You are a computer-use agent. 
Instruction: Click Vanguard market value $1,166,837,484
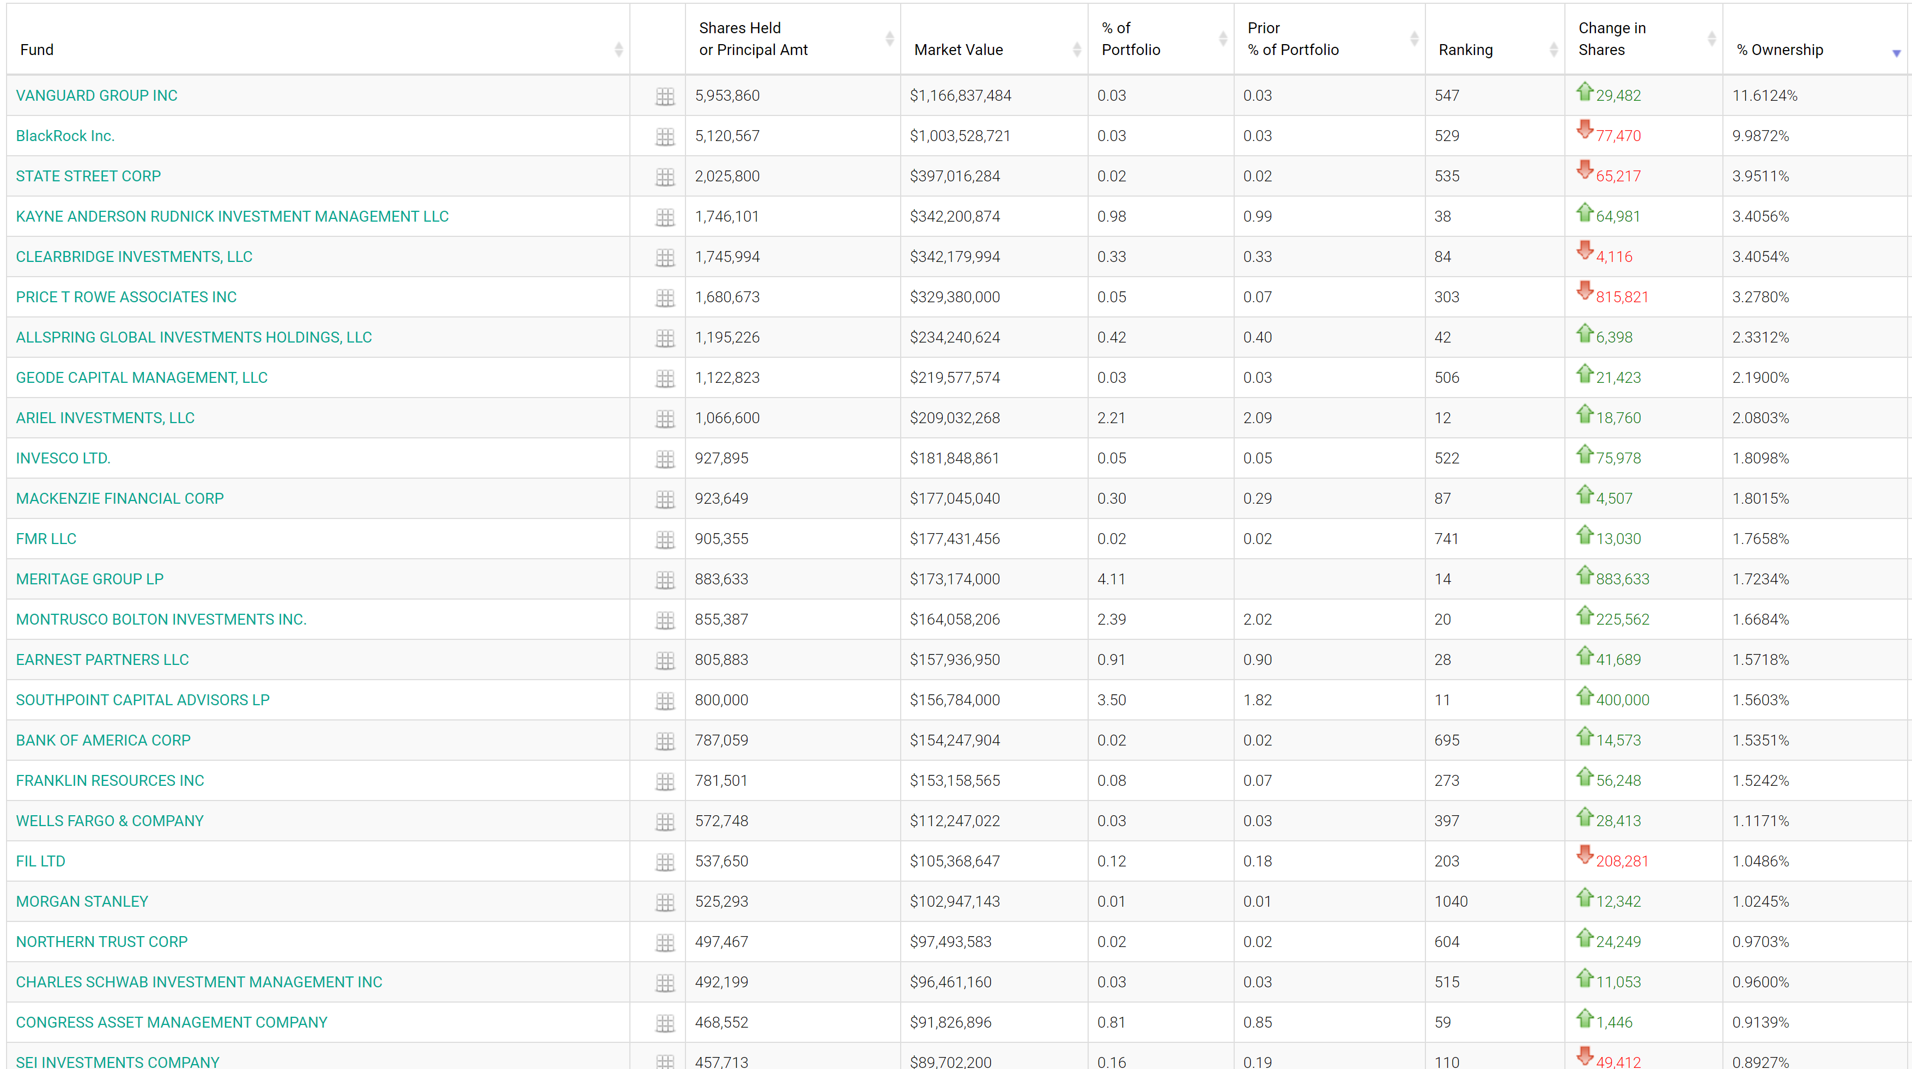pos(961,96)
